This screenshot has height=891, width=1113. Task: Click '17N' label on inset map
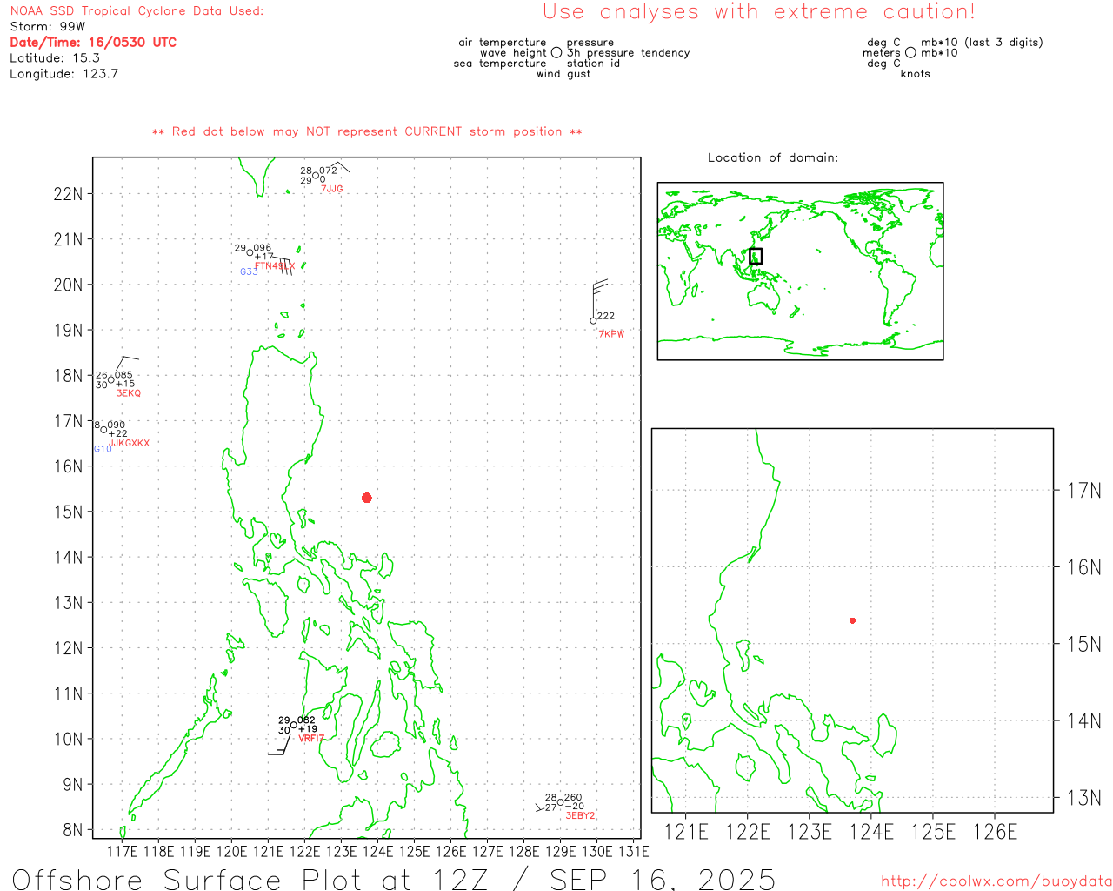click(1084, 491)
